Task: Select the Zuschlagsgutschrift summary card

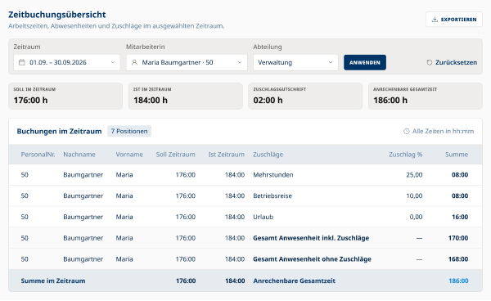Action: coord(305,96)
